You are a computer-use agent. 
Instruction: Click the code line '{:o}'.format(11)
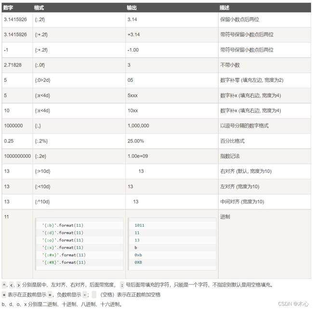63,240
